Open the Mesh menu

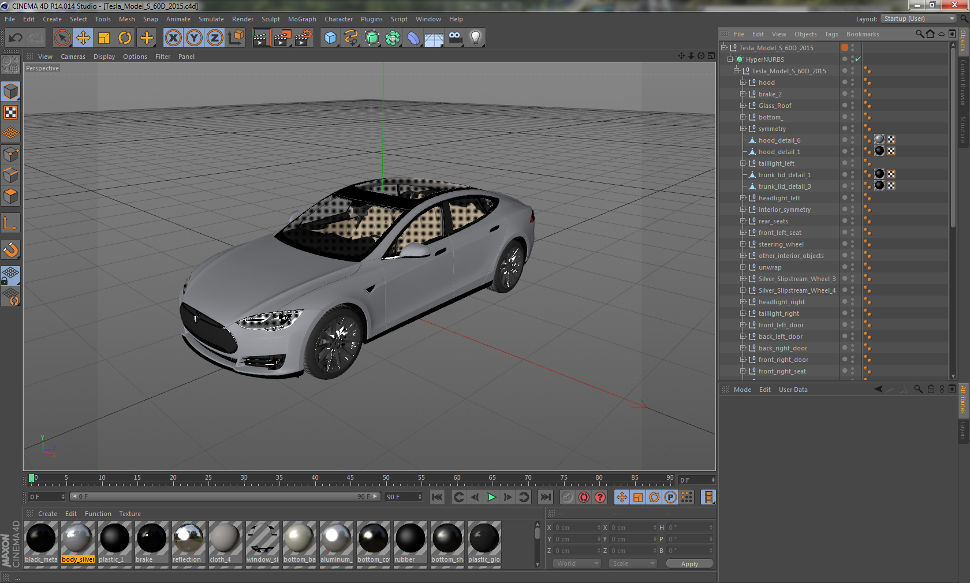tap(127, 19)
